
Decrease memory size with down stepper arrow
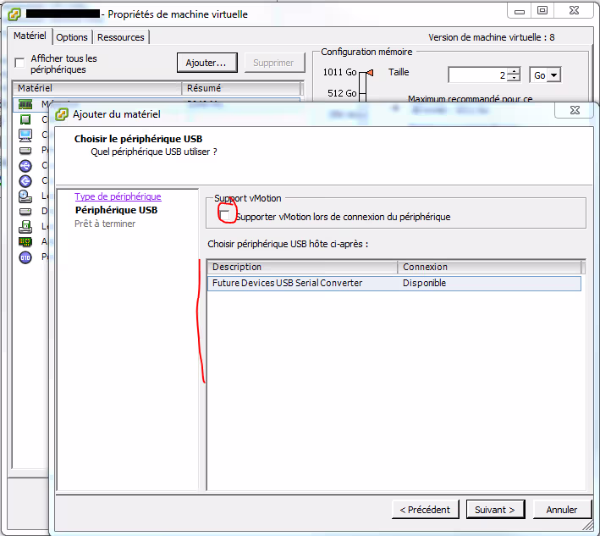[513, 79]
